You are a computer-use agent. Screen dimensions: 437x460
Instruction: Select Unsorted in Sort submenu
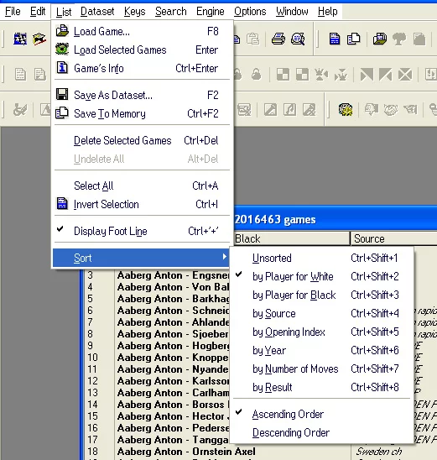pyautogui.click(x=321, y=259)
